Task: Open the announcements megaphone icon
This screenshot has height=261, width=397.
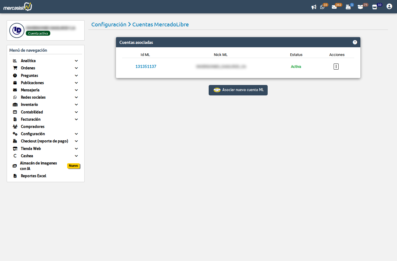Action: 314,7
